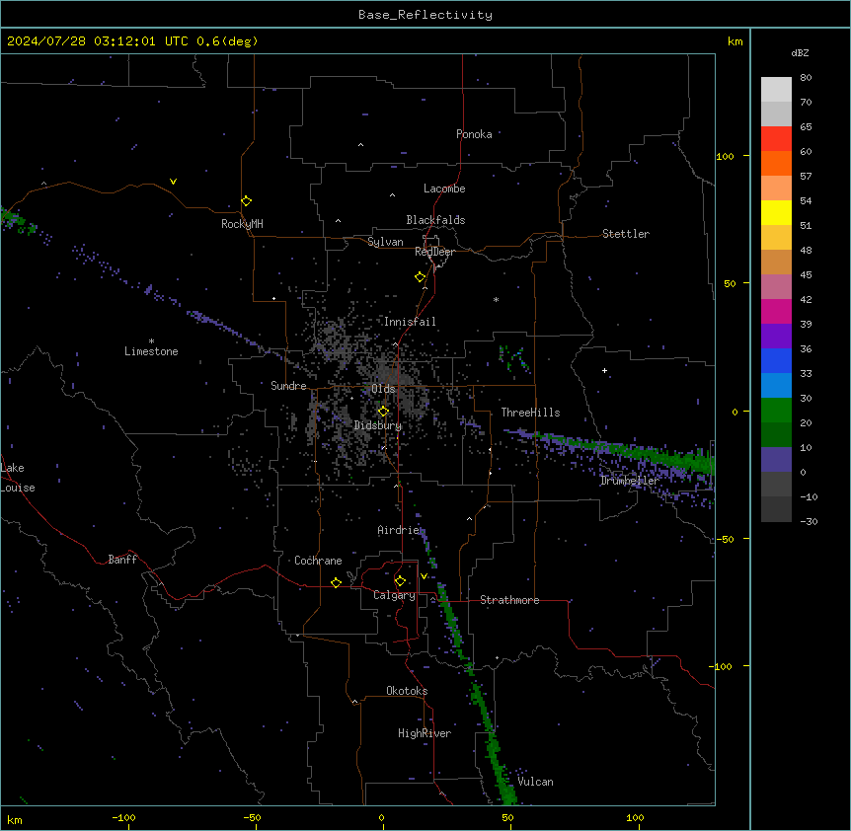Image resolution: width=851 pixels, height=831 pixels.
Task: Click the Airdrie label
Action: coord(399,530)
